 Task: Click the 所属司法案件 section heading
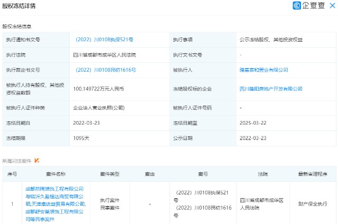[17, 161]
